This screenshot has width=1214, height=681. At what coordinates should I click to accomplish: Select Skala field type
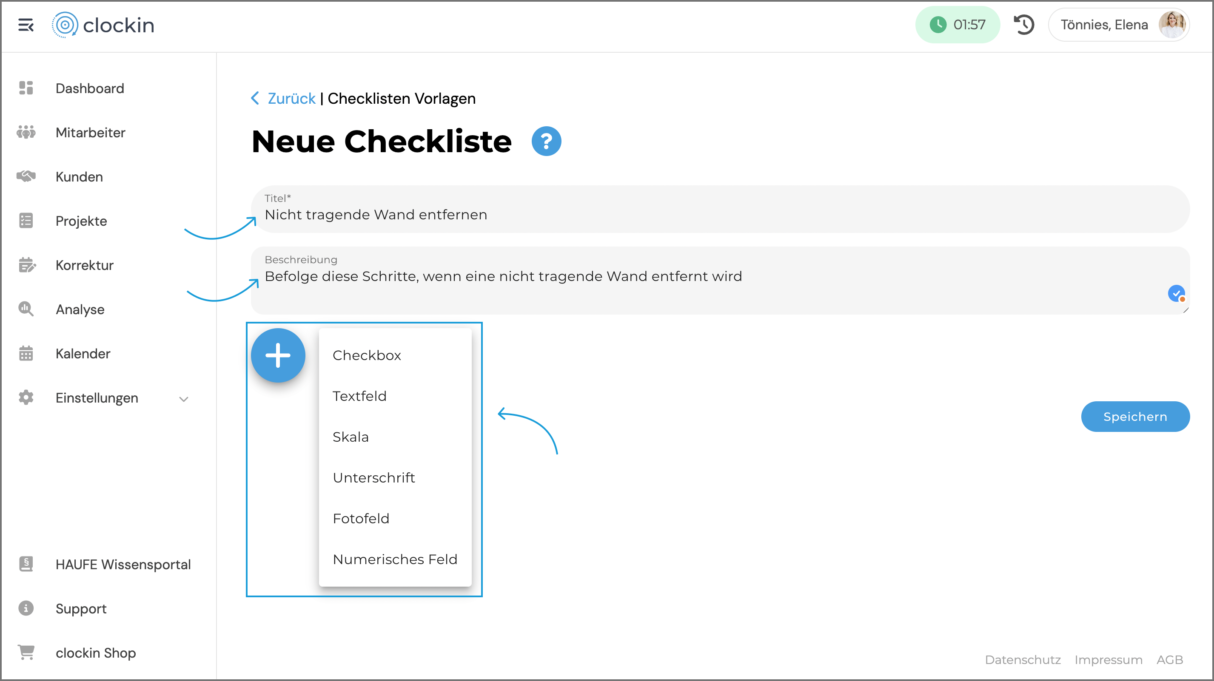tap(351, 437)
